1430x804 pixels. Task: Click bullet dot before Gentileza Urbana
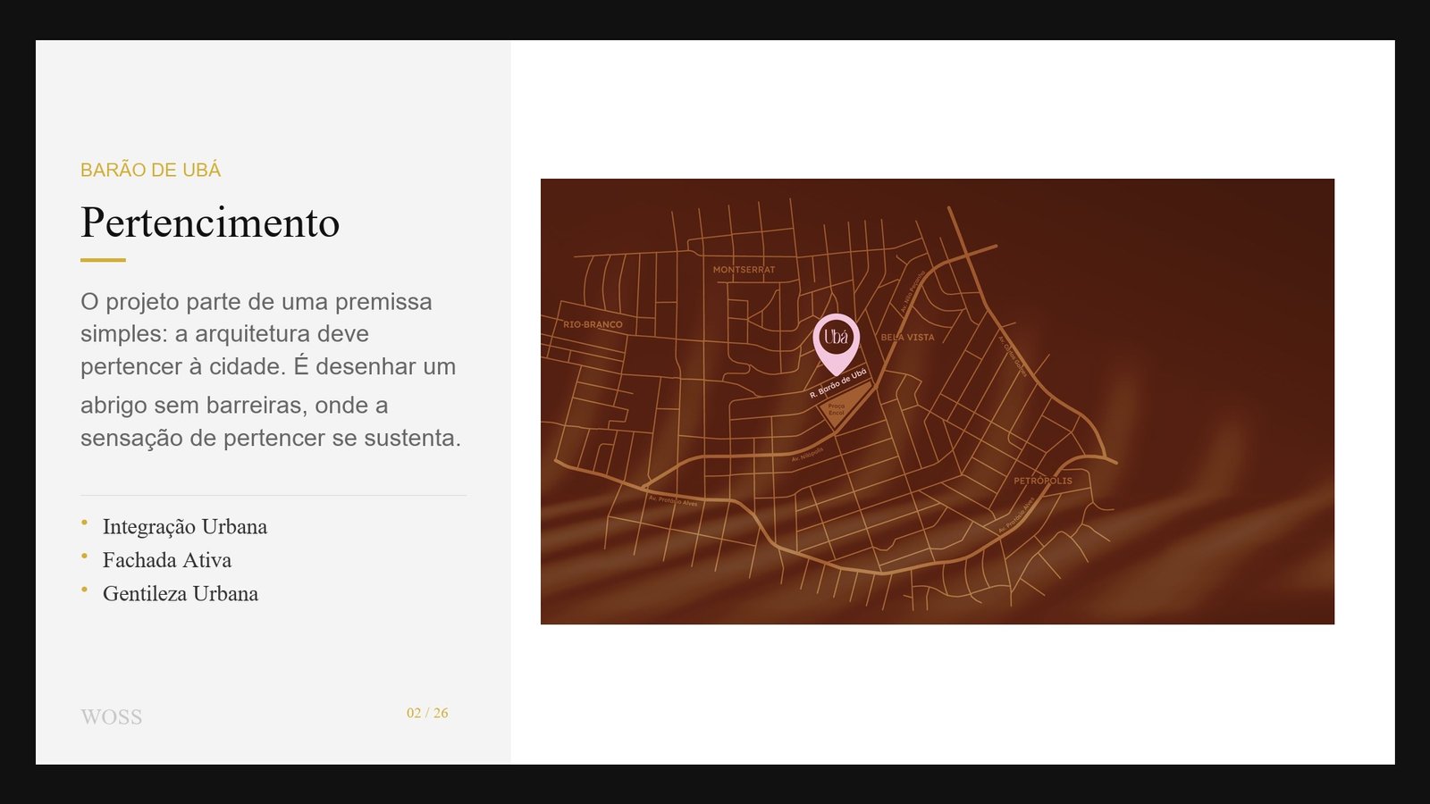[85, 590]
